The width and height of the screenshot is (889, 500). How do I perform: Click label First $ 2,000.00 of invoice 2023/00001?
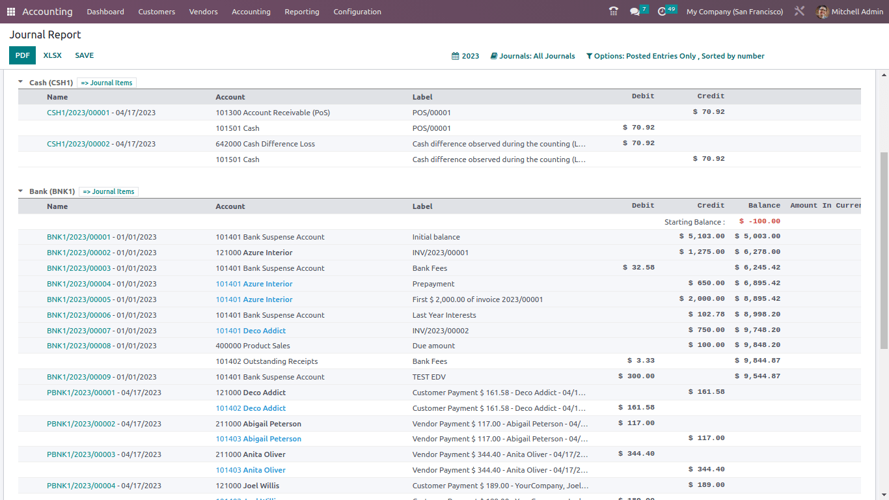coord(477,299)
